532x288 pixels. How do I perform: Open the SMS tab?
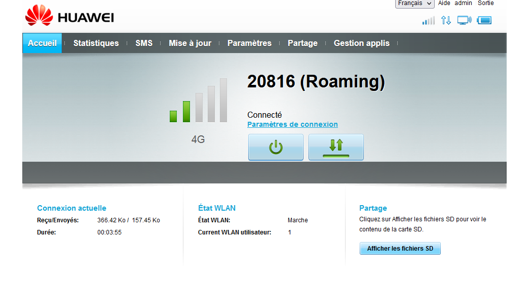tap(144, 43)
